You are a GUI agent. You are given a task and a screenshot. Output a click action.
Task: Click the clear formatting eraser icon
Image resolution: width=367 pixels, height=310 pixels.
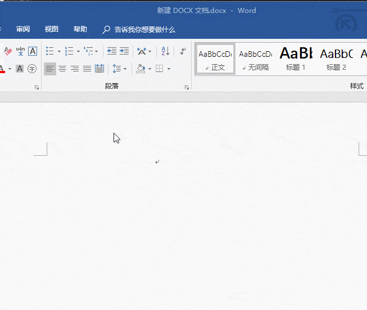pos(7,51)
